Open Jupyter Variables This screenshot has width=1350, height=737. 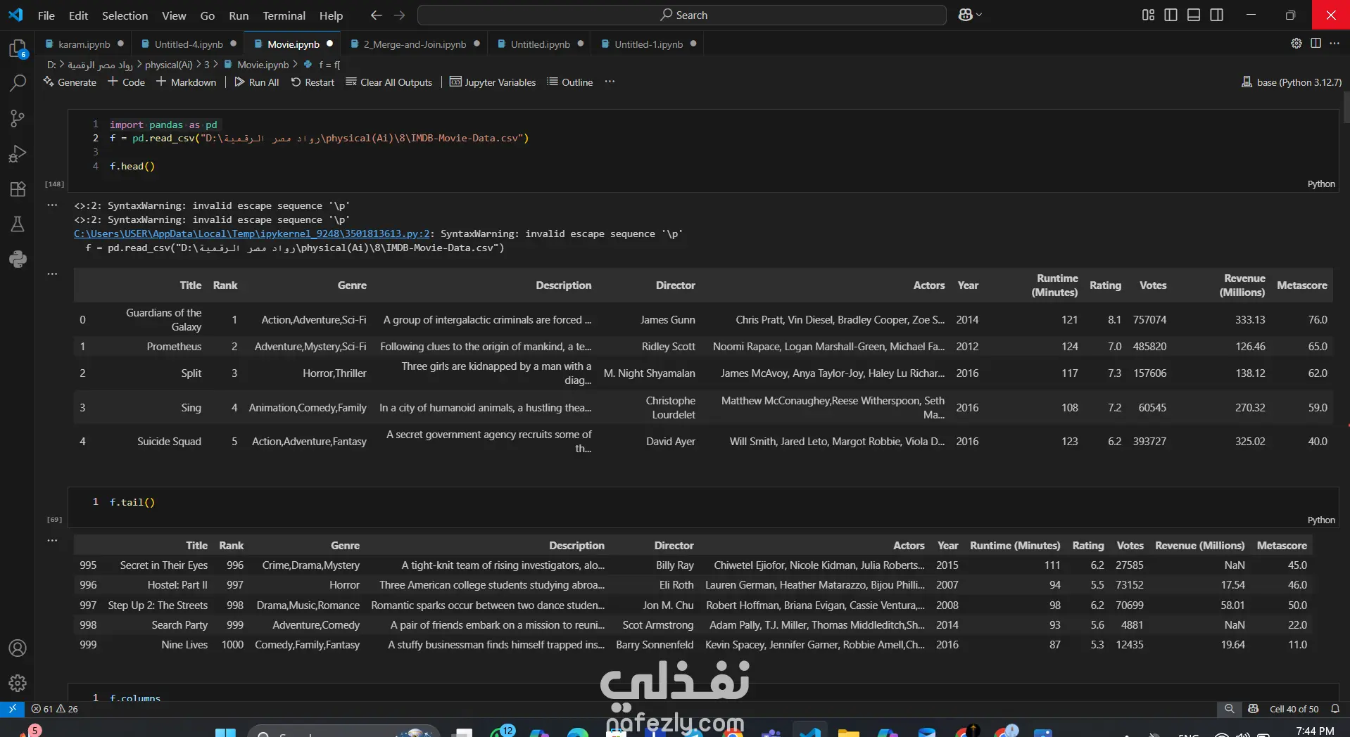493,82
